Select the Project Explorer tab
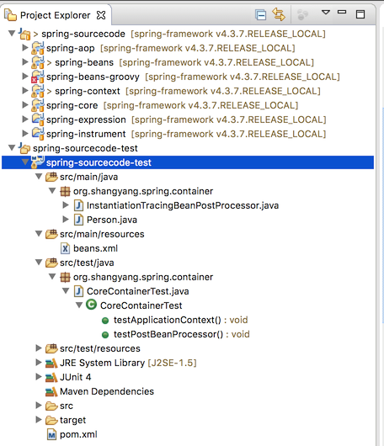Viewport: 384px width, 446px height. (x=56, y=15)
